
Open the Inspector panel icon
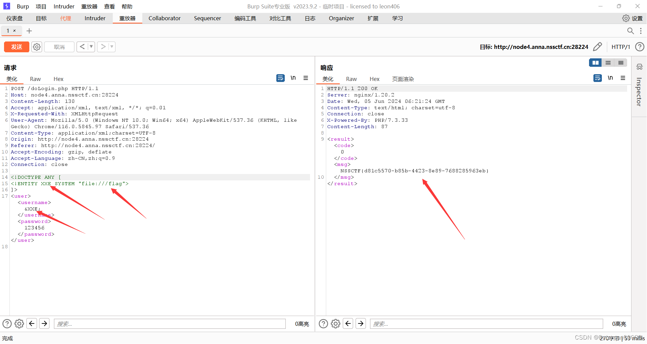click(639, 67)
